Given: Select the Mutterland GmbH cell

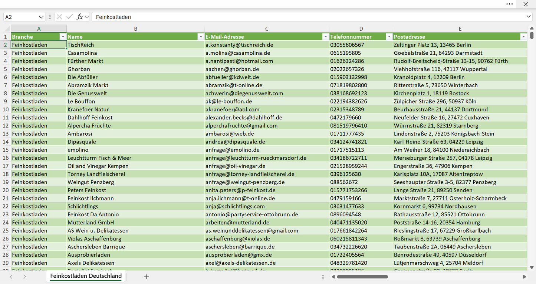Looking at the screenshot, I should tap(136, 222).
